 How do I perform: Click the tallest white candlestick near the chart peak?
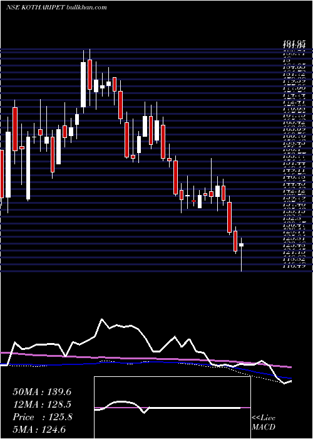click(x=83, y=82)
